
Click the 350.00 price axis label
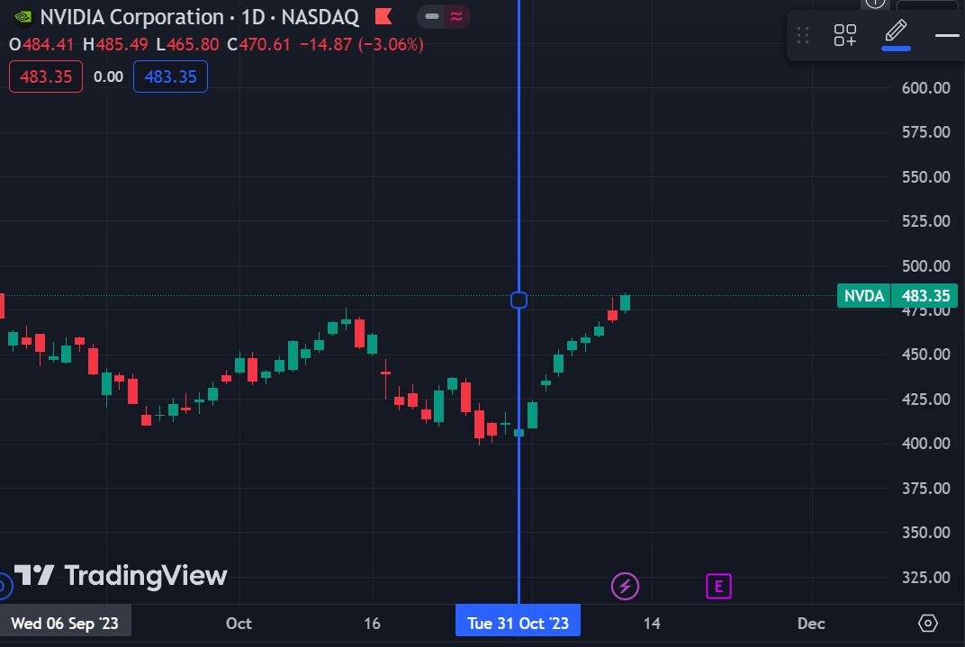pyautogui.click(x=925, y=533)
